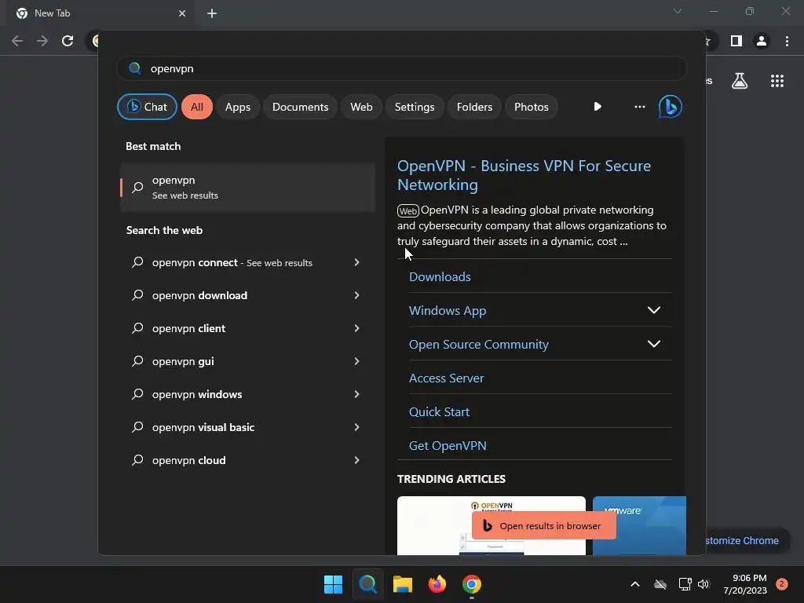The height and width of the screenshot is (603, 804).
Task: Show more filters with the arrow
Action: point(598,107)
